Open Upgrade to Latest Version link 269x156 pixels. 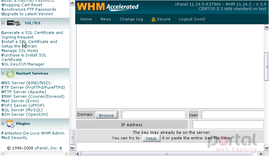[27, 14]
